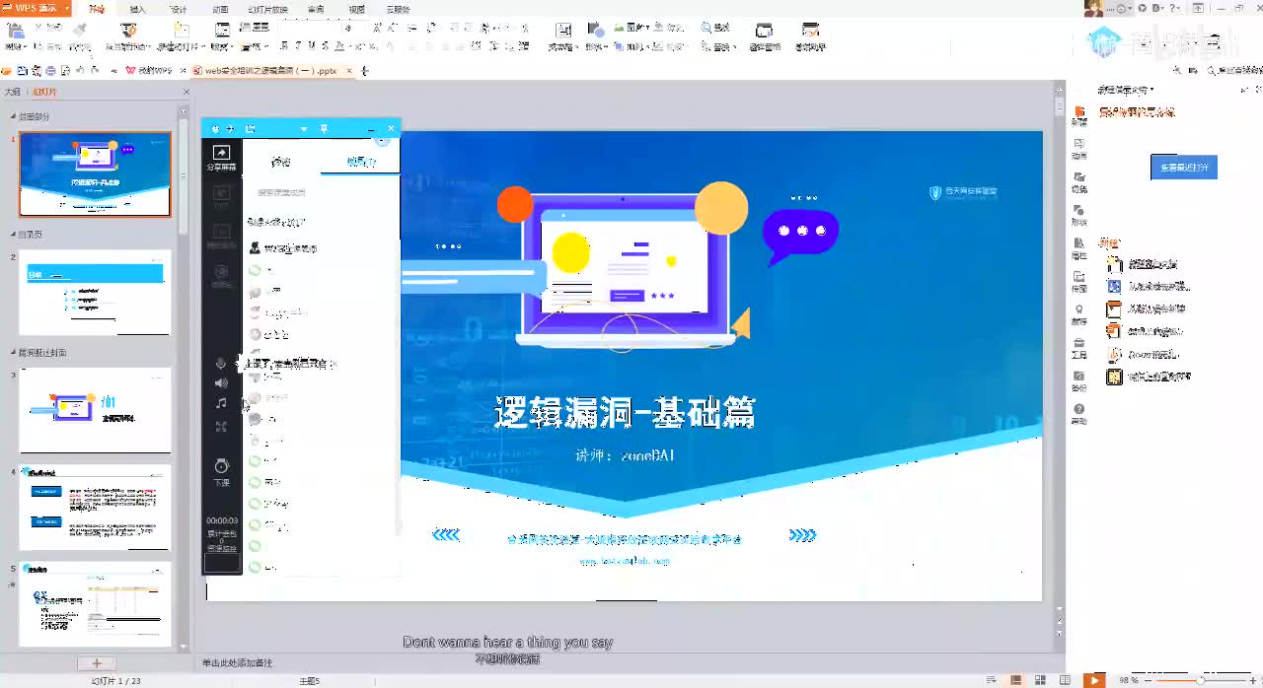This screenshot has width=1263, height=688.
Task: Open the 幻灯片放映 ribbon tab
Action: point(267,9)
